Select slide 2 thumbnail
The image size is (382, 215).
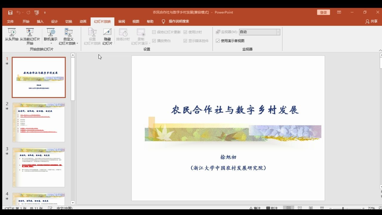[x=39, y=122]
